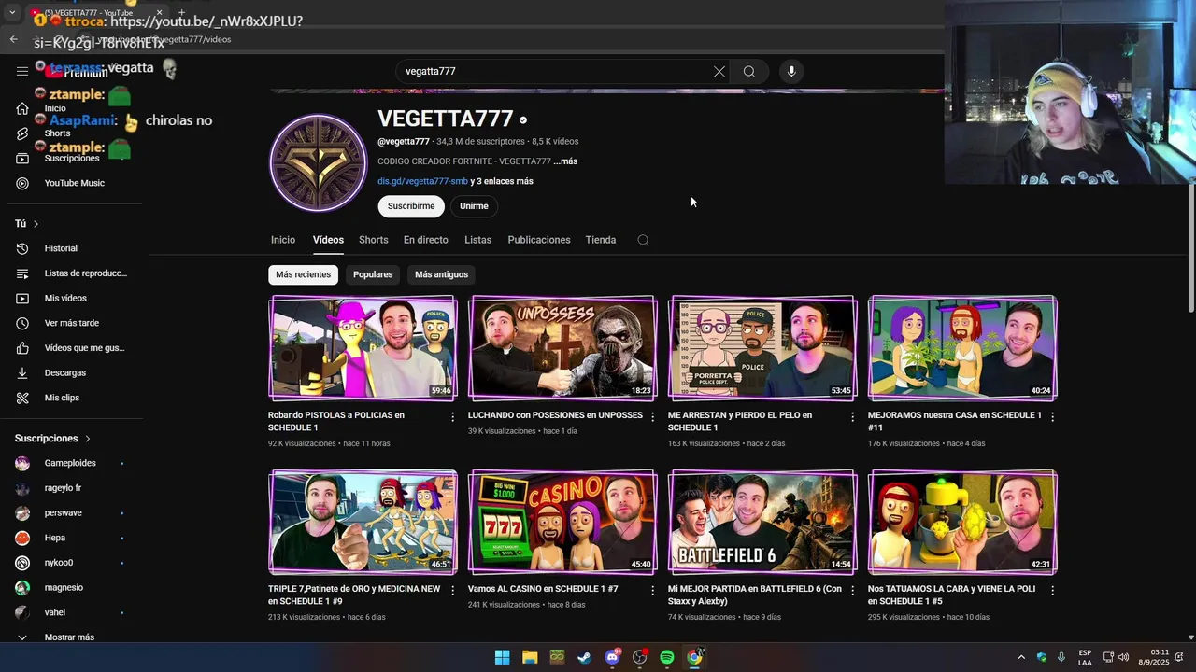Open Robando PISTOLAS a POLICIAS thumbnail
The image size is (1196, 672).
[x=363, y=348]
